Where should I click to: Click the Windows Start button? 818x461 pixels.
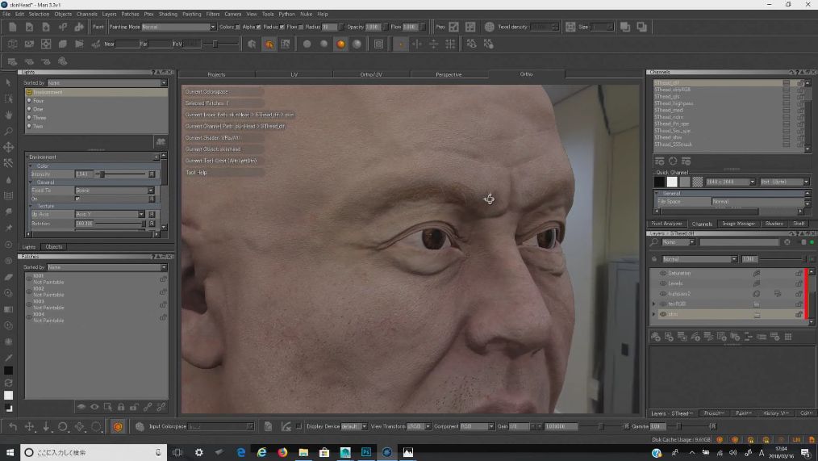[10, 452]
